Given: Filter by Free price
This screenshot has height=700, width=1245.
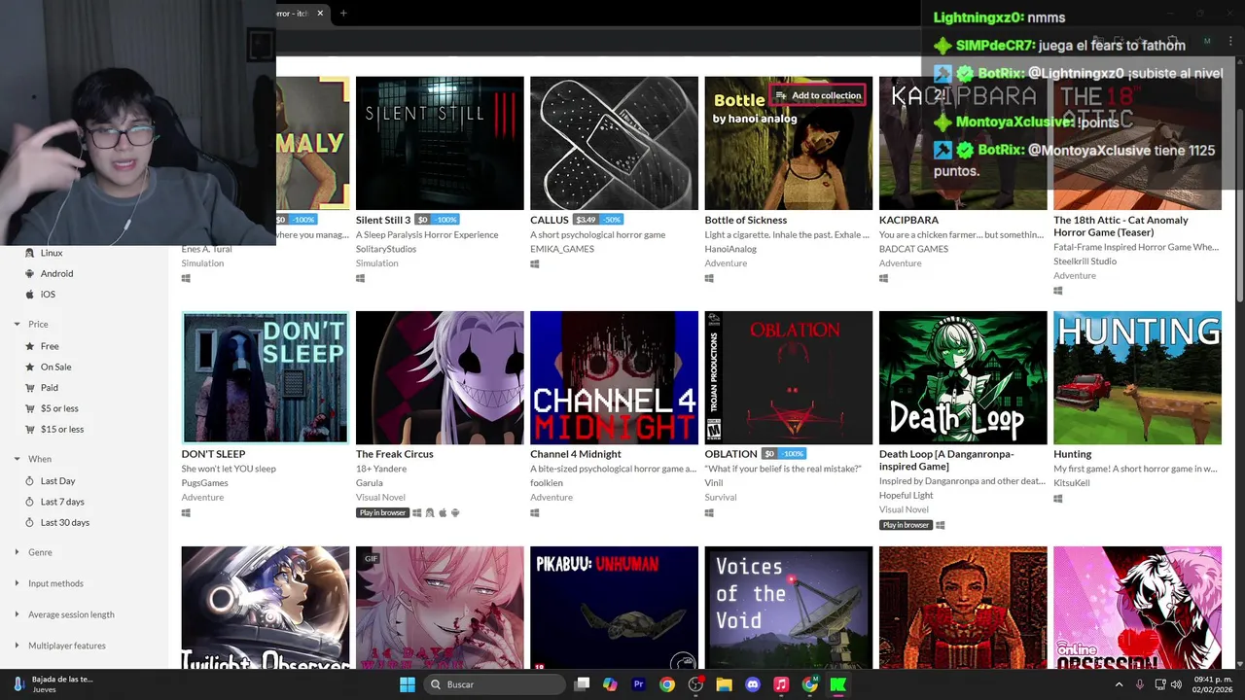Looking at the screenshot, I should coord(50,346).
